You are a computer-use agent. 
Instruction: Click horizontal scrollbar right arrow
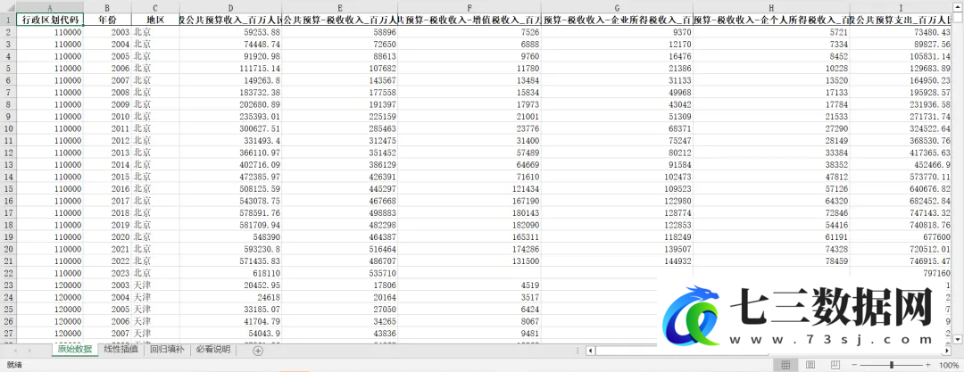click(x=947, y=351)
